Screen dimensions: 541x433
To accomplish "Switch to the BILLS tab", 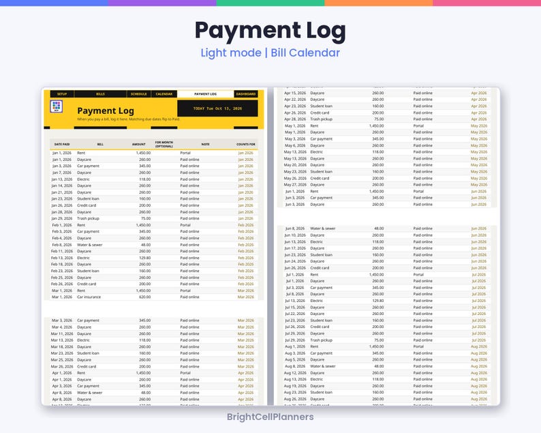I will tap(100, 94).
